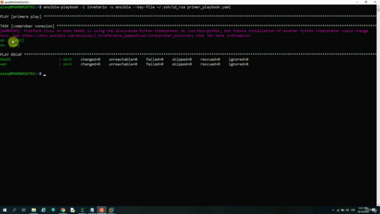Screen dimensions: 380x214
Task: Click the scrollbar up arrow
Action: 378,7
